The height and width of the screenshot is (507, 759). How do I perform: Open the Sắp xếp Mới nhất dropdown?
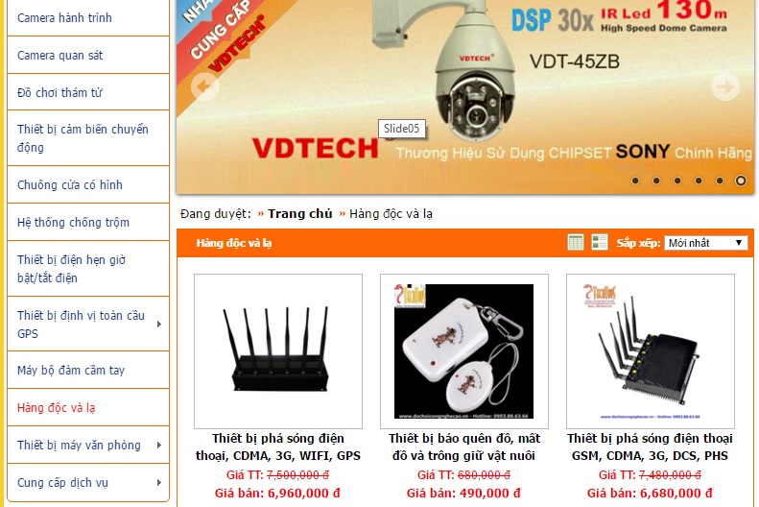[x=706, y=243]
